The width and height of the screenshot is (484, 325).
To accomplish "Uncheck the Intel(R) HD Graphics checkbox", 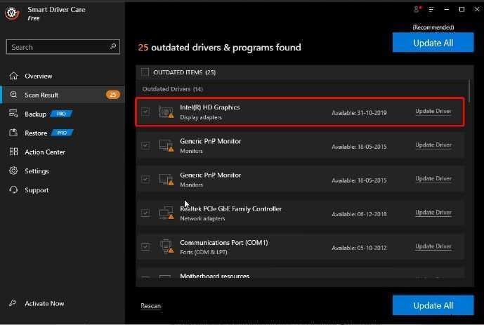I will pyautogui.click(x=145, y=112).
